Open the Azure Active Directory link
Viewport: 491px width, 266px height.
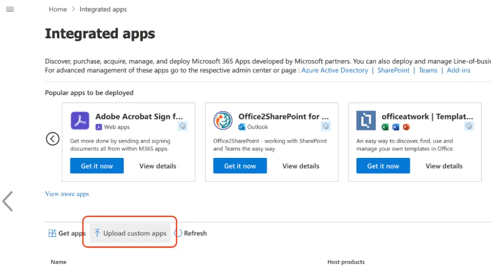[x=335, y=70]
